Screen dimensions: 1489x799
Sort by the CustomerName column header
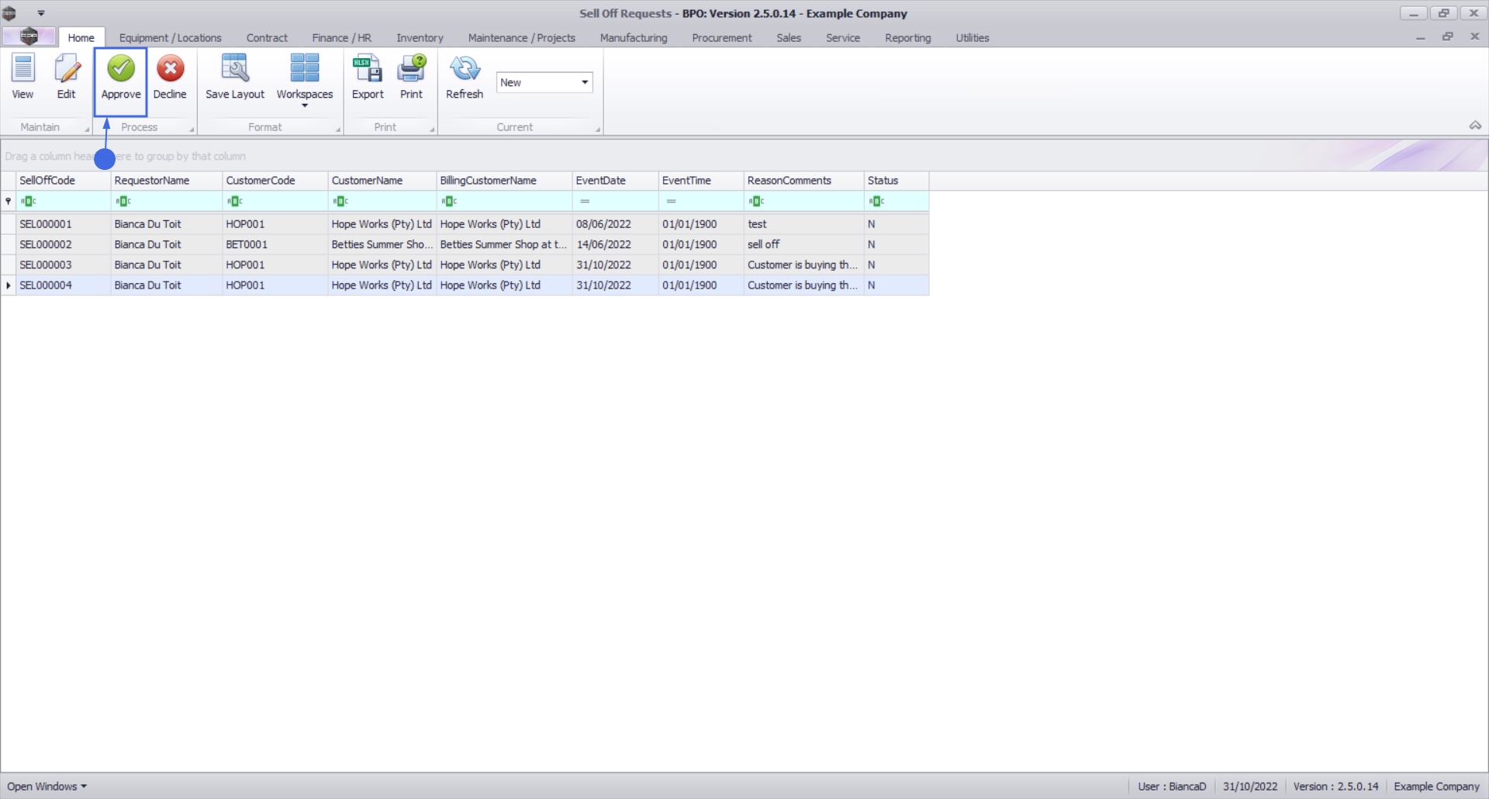(382, 181)
